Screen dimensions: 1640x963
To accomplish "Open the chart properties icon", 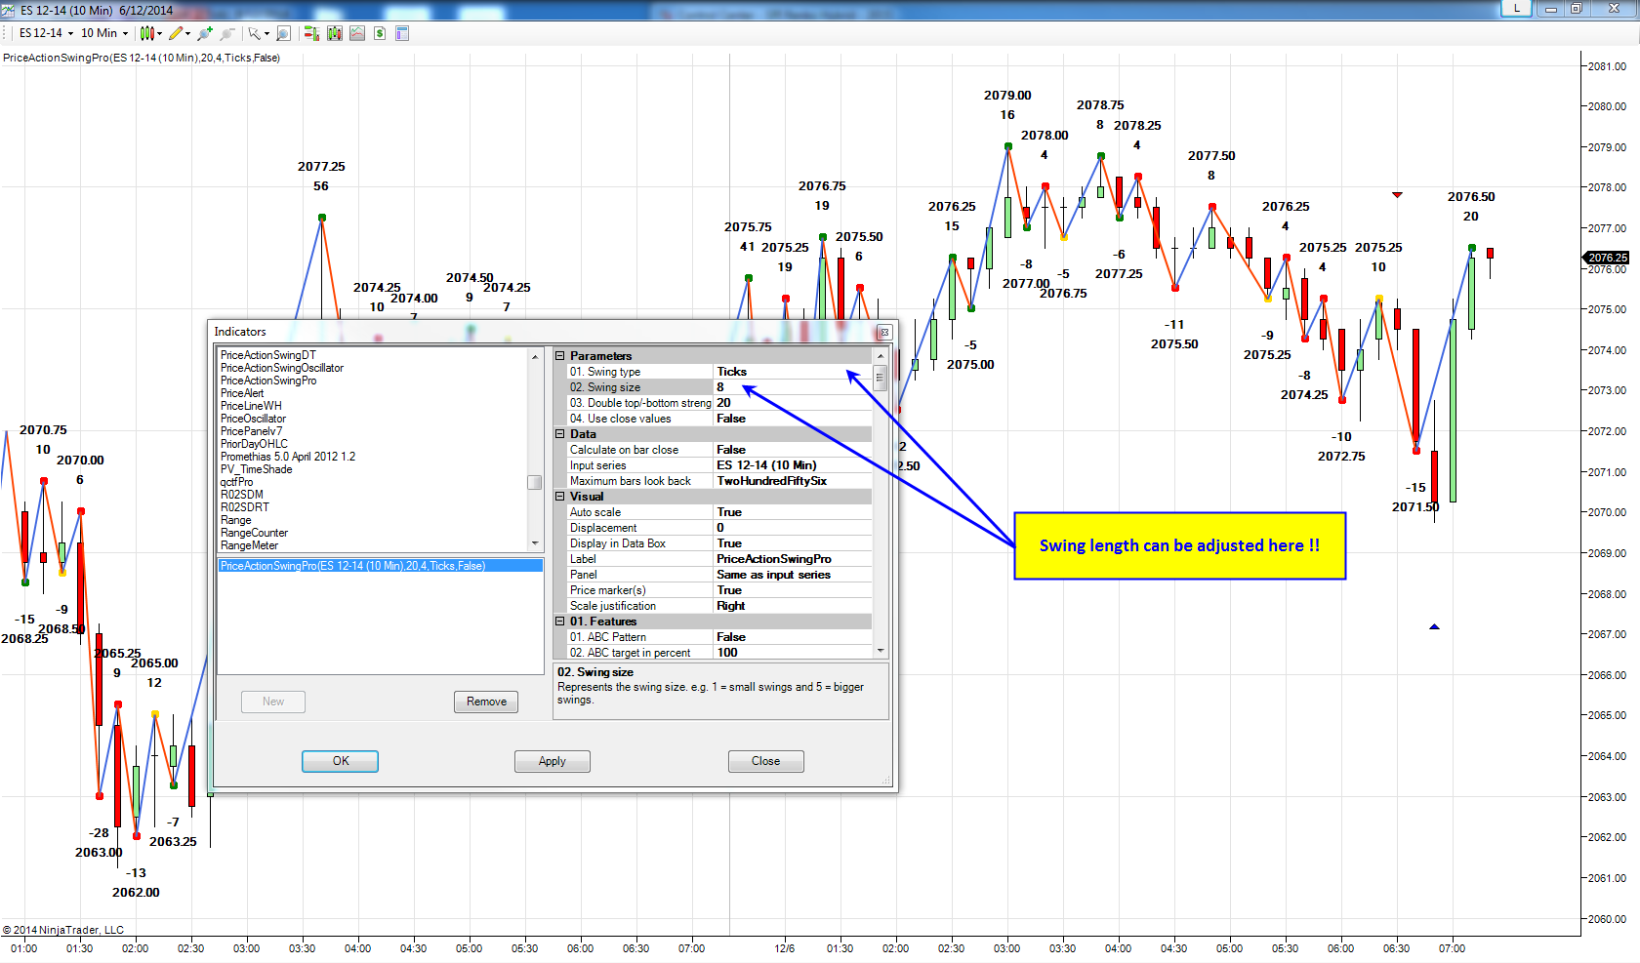I will click(x=402, y=33).
